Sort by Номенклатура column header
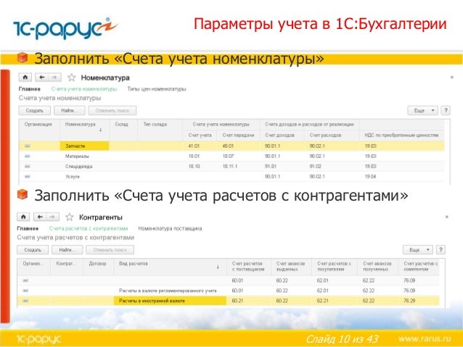This screenshot has width=463, height=347. coord(84,130)
